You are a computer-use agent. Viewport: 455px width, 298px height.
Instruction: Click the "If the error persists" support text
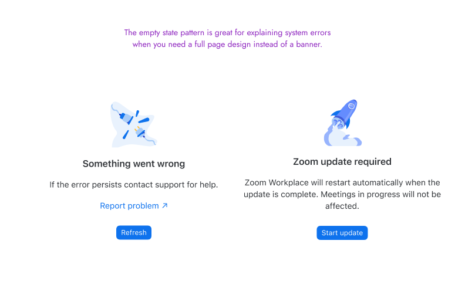134,185
